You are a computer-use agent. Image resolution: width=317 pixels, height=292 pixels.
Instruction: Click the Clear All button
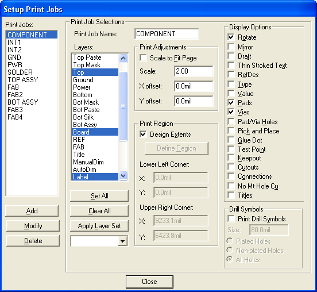coord(99,211)
